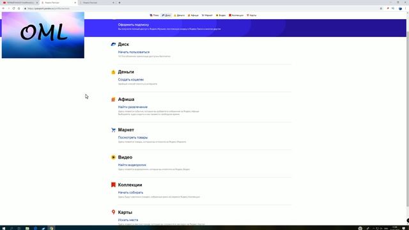Image resolution: width=409 pixels, height=230 pixels.
Task: Click the Коллекции bookmark icon
Action: pos(113,185)
